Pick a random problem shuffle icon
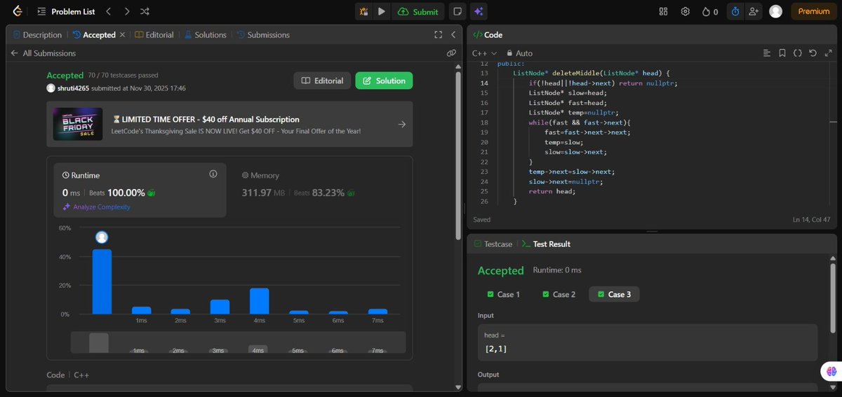Image resolution: width=842 pixels, height=397 pixels. click(x=145, y=11)
